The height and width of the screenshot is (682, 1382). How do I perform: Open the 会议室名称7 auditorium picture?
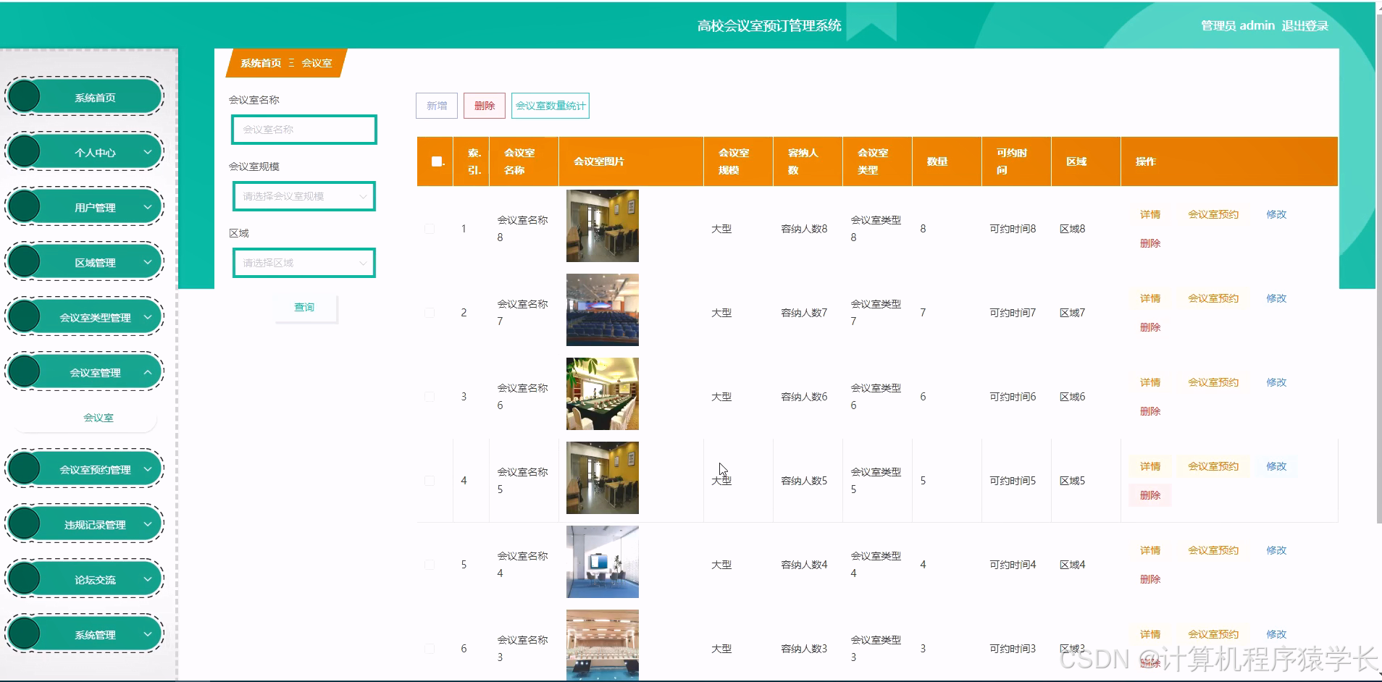point(603,310)
